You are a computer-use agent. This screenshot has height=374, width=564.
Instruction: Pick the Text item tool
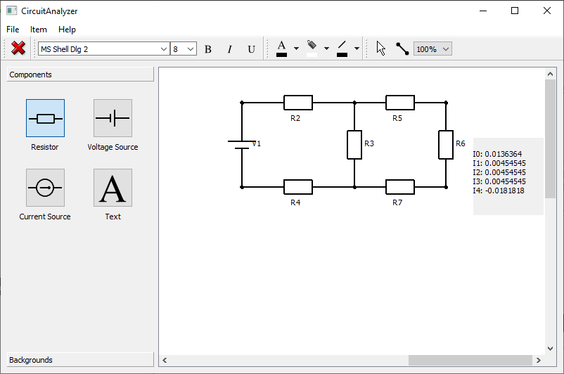point(113,188)
